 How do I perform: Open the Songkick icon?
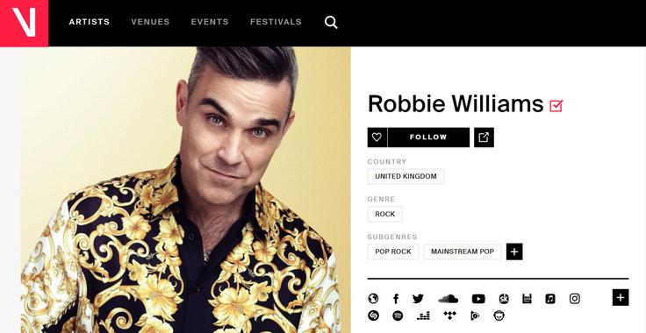[504, 299]
